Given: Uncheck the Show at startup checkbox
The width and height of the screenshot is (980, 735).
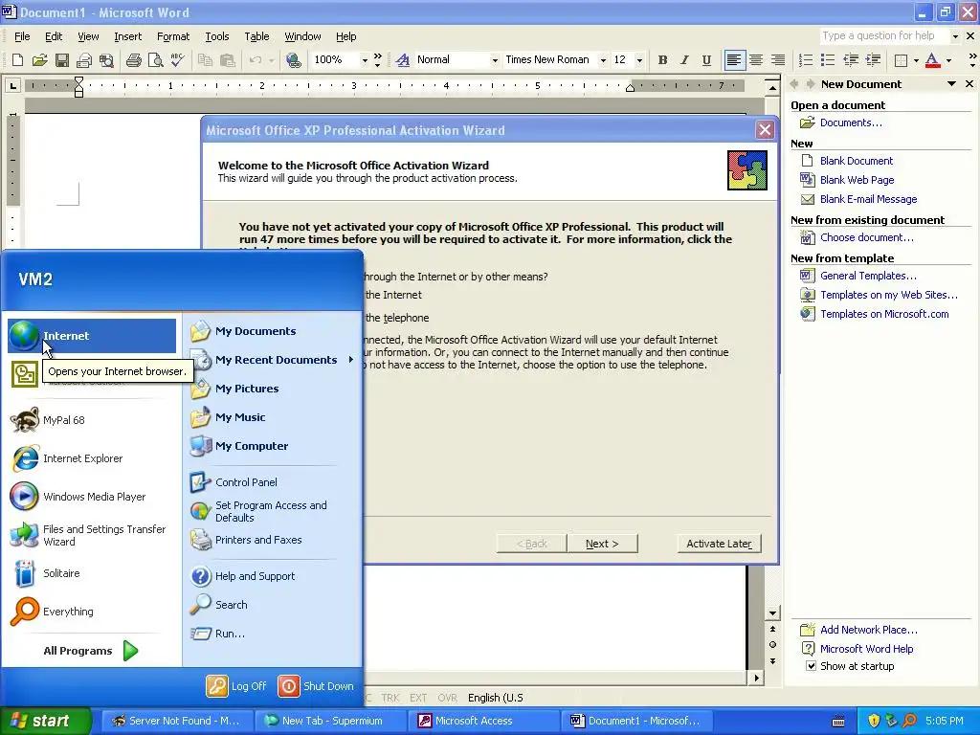Looking at the screenshot, I should [x=811, y=666].
